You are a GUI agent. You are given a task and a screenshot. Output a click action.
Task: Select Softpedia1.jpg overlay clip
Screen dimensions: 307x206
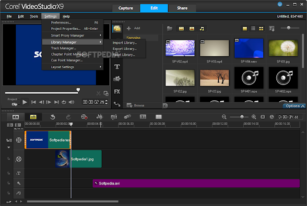click(x=78, y=159)
